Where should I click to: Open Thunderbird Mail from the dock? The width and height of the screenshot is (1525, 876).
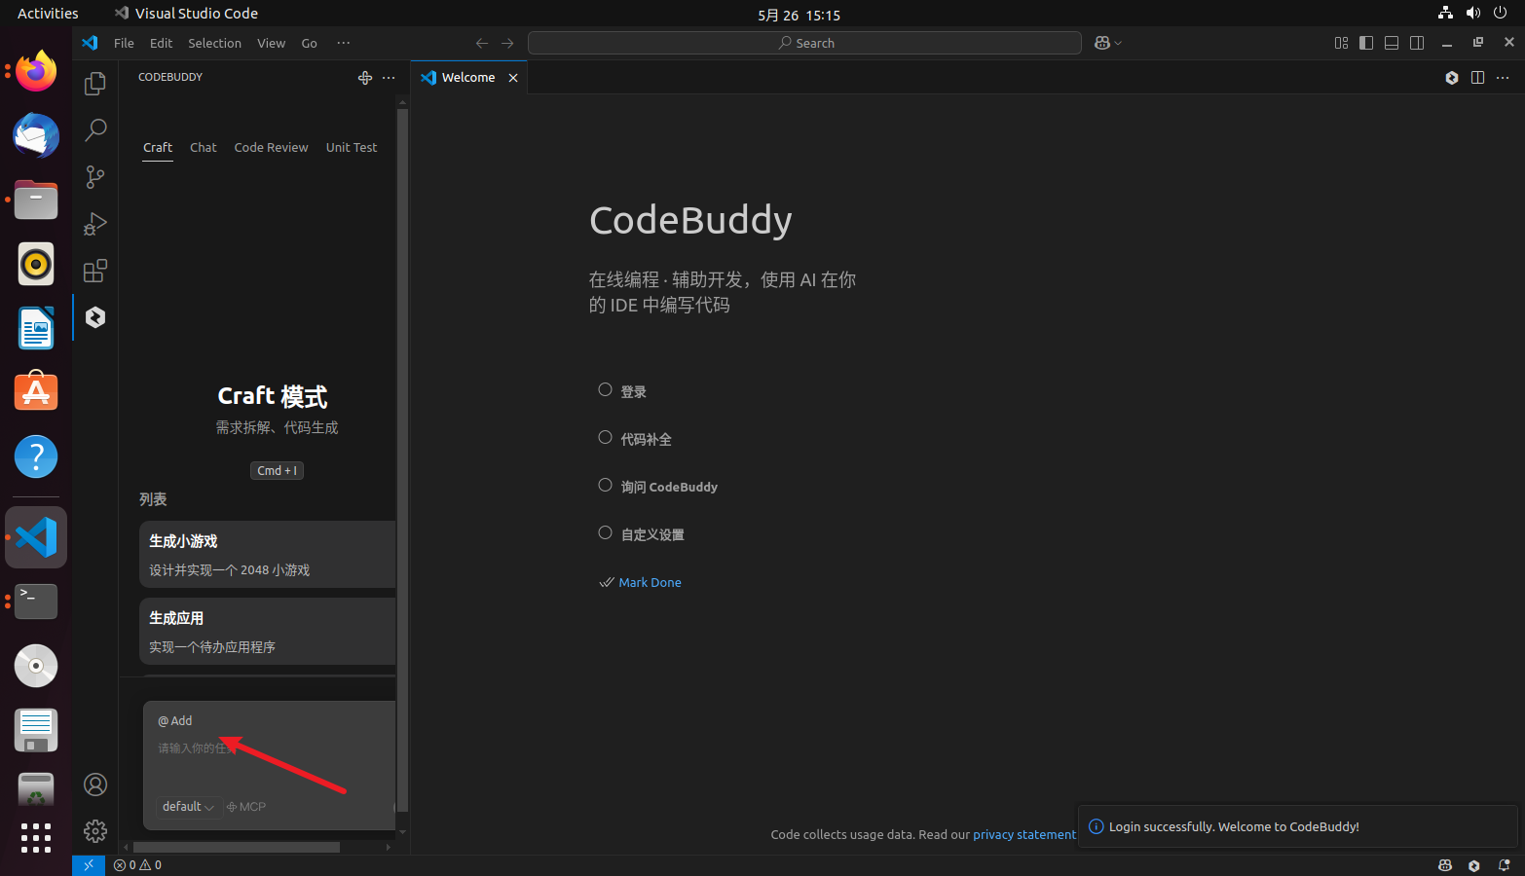click(x=36, y=135)
